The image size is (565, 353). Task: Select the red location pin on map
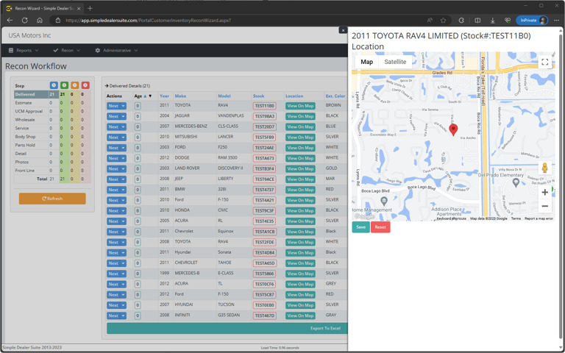pos(454,129)
